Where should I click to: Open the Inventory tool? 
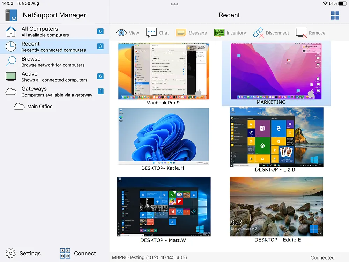[x=219, y=33]
